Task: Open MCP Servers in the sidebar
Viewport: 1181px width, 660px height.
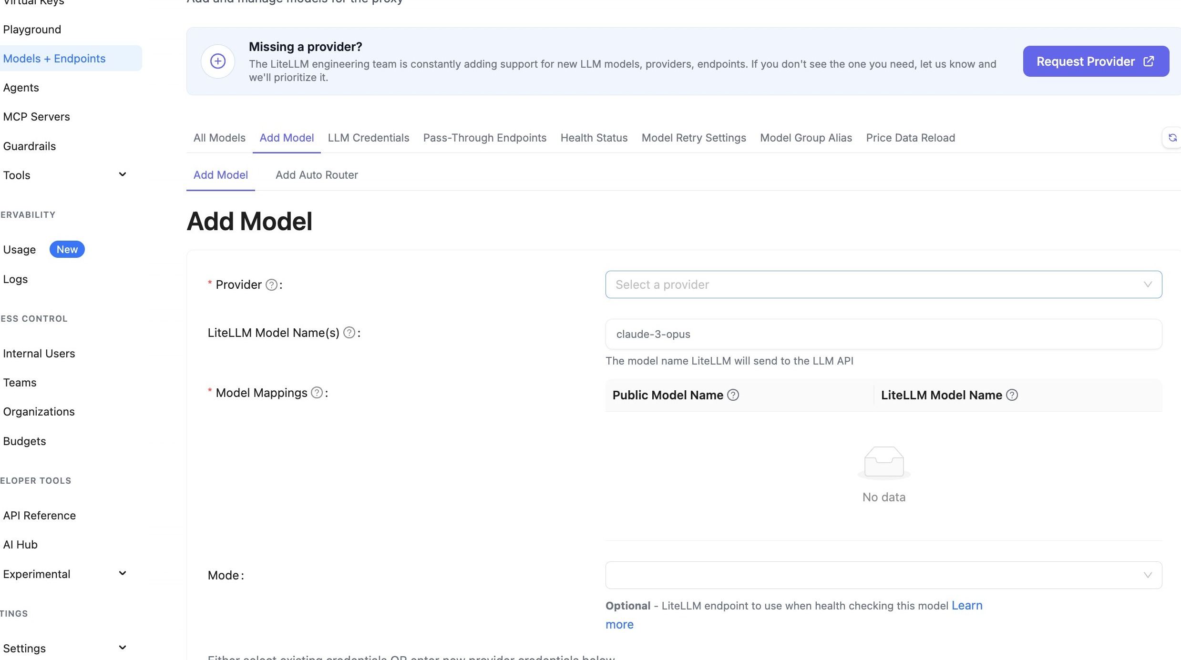Action: [x=37, y=117]
